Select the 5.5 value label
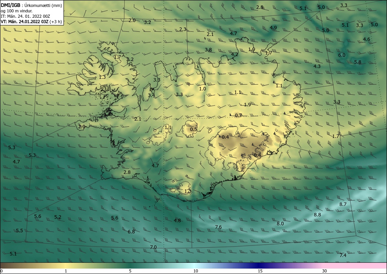387x274 pixels. tap(19, 231)
